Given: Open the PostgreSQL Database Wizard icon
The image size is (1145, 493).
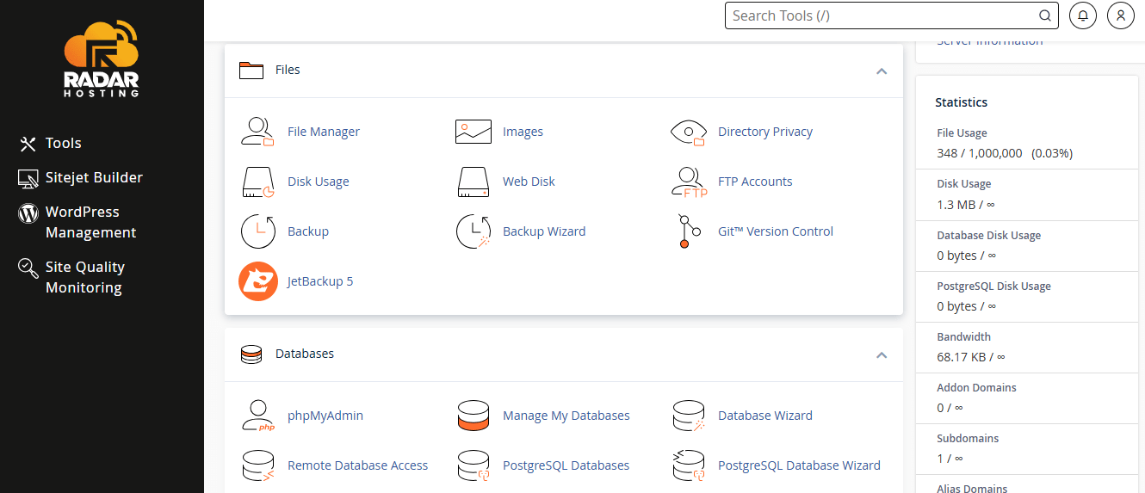Looking at the screenshot, I should click(688, 465).
